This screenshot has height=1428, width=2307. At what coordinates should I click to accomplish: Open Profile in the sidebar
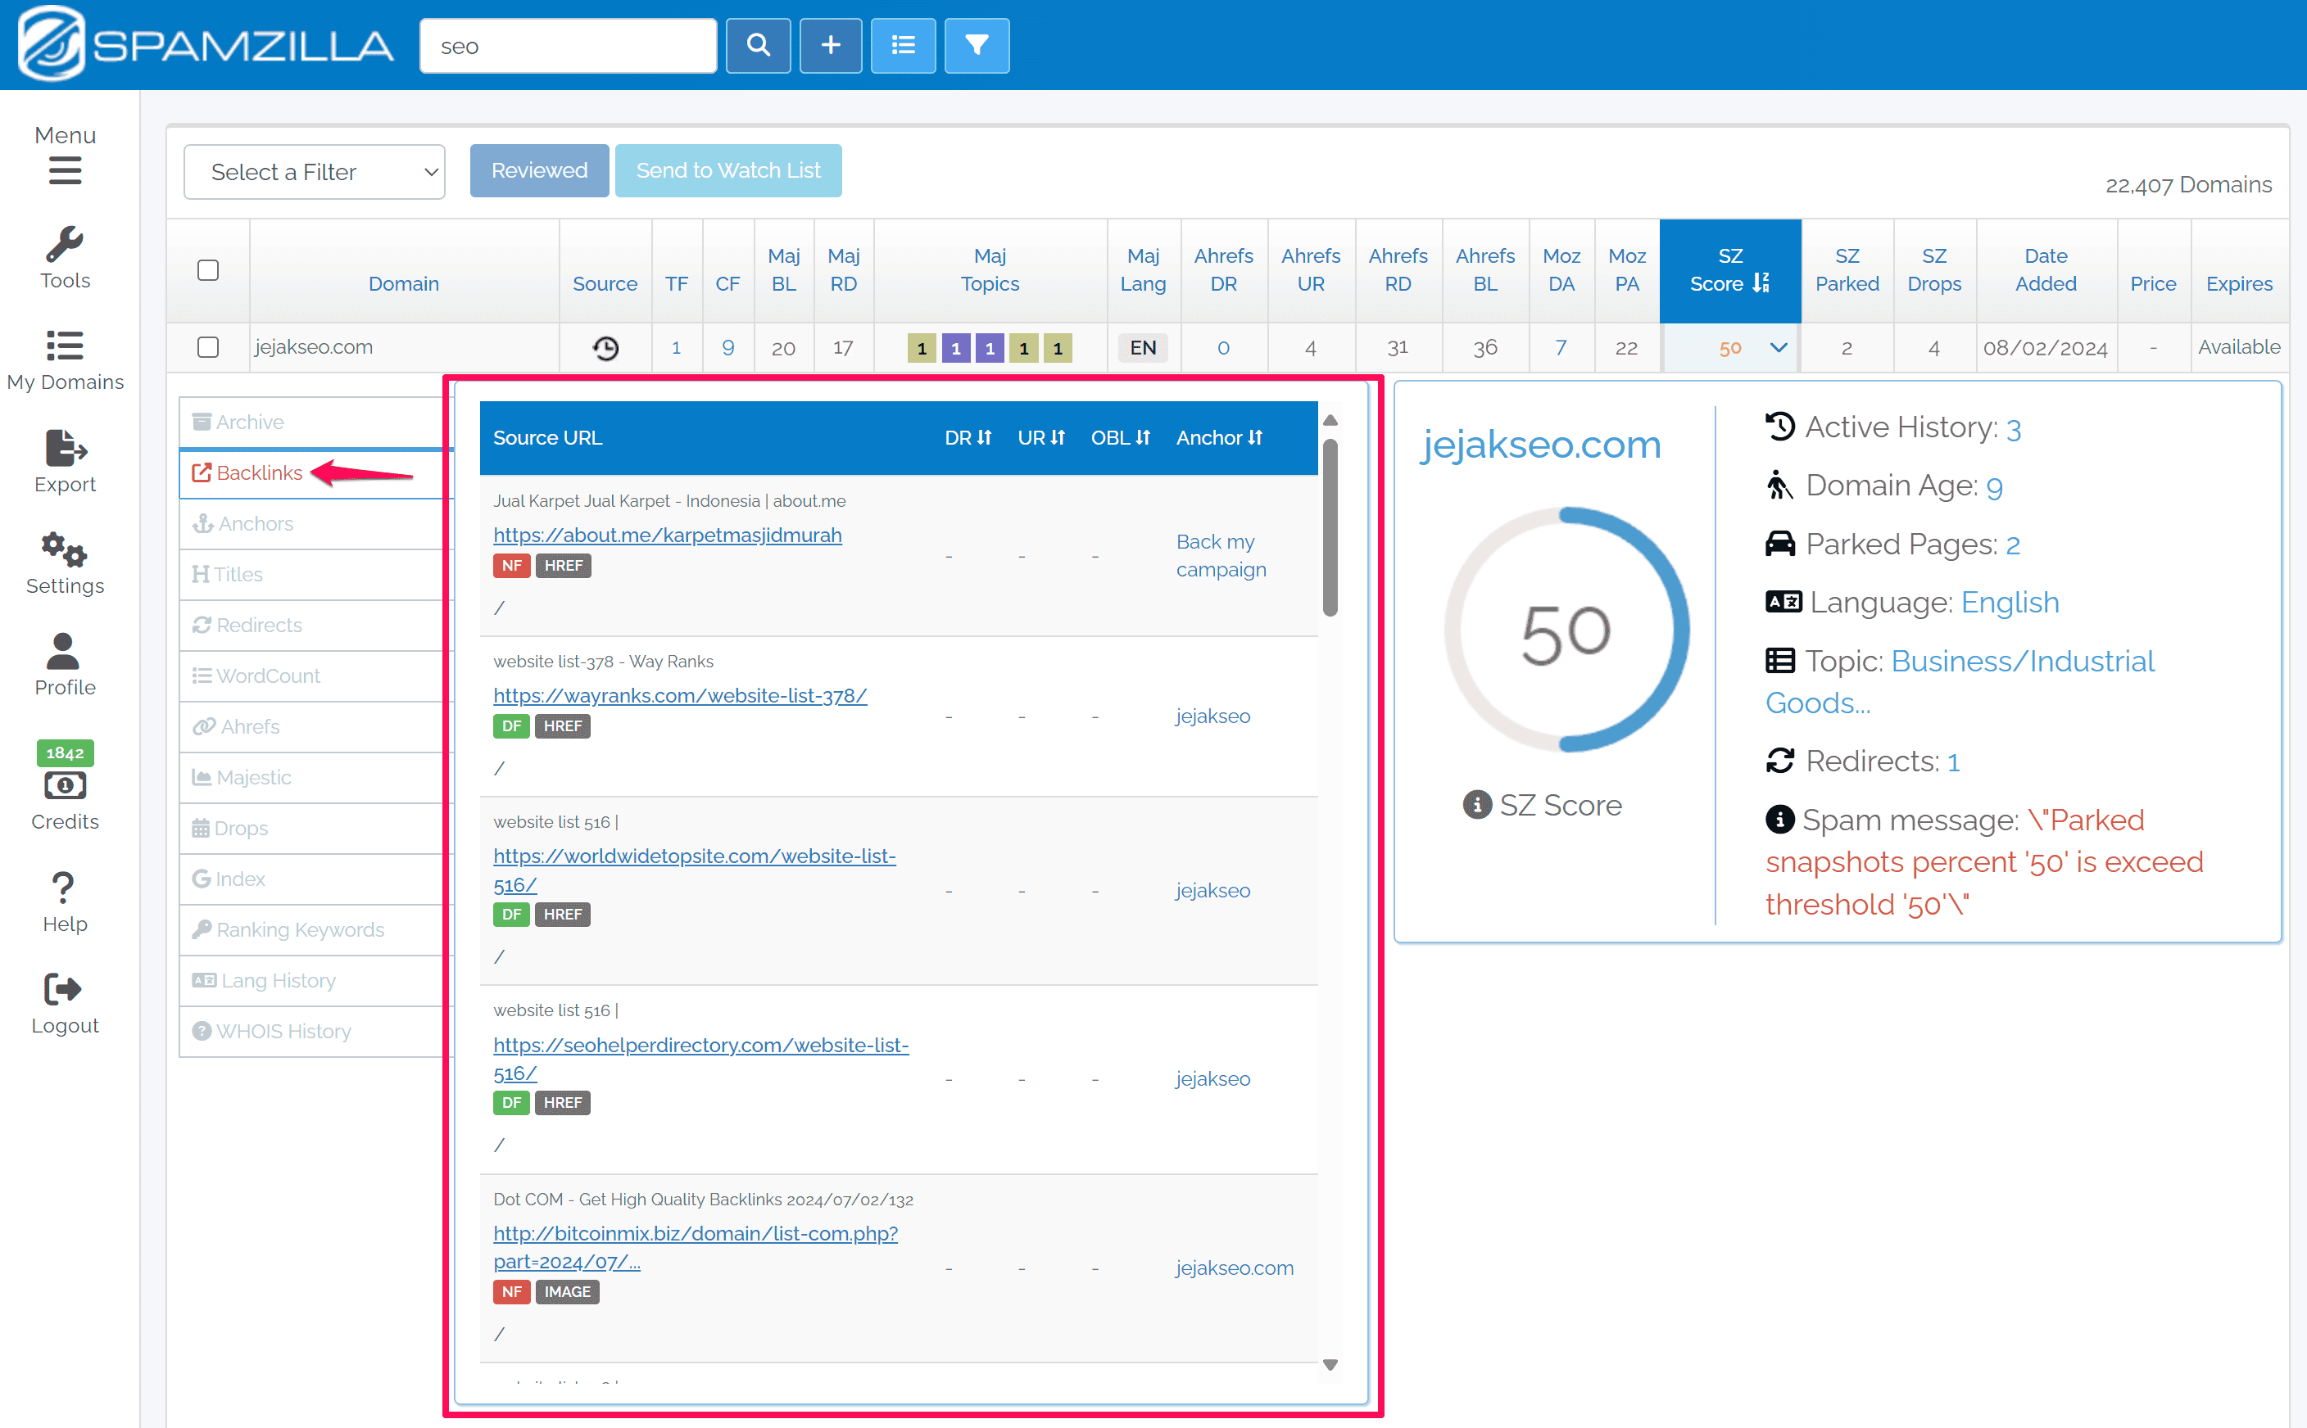(x=66, y=665)
